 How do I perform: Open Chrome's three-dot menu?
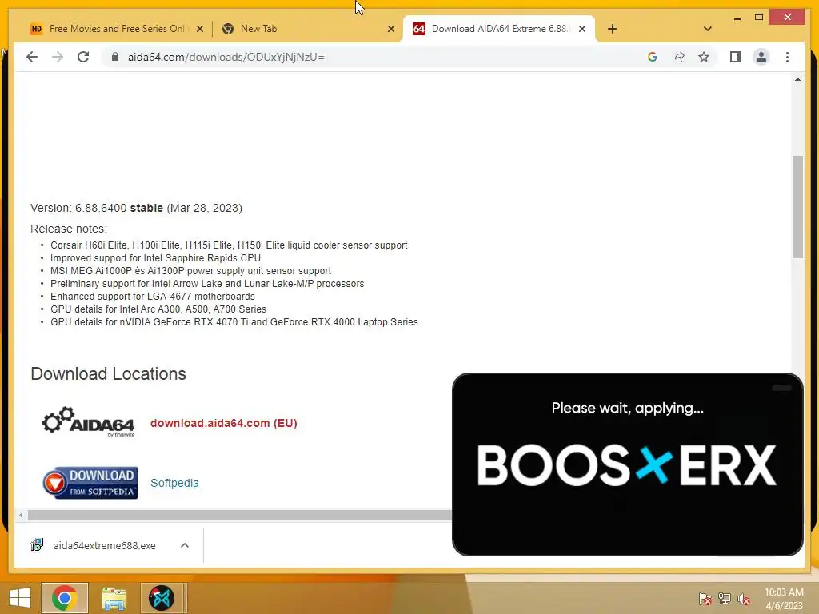pyautogui.click(x=787, y=57)
